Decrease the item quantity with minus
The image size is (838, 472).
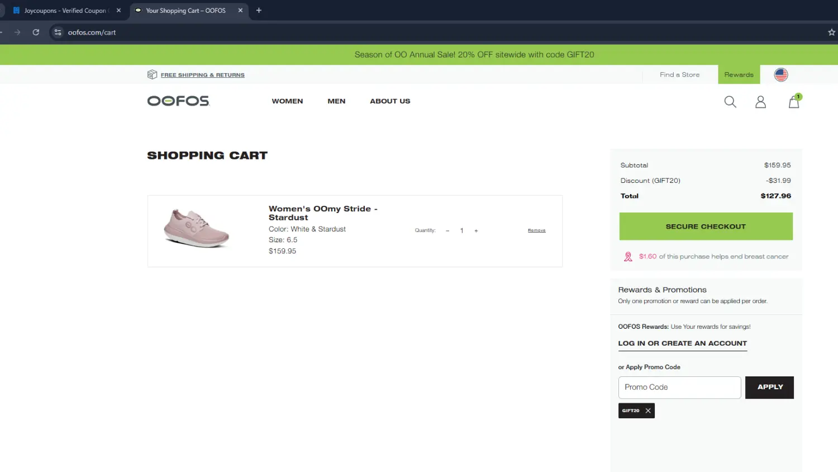[447, 231]
